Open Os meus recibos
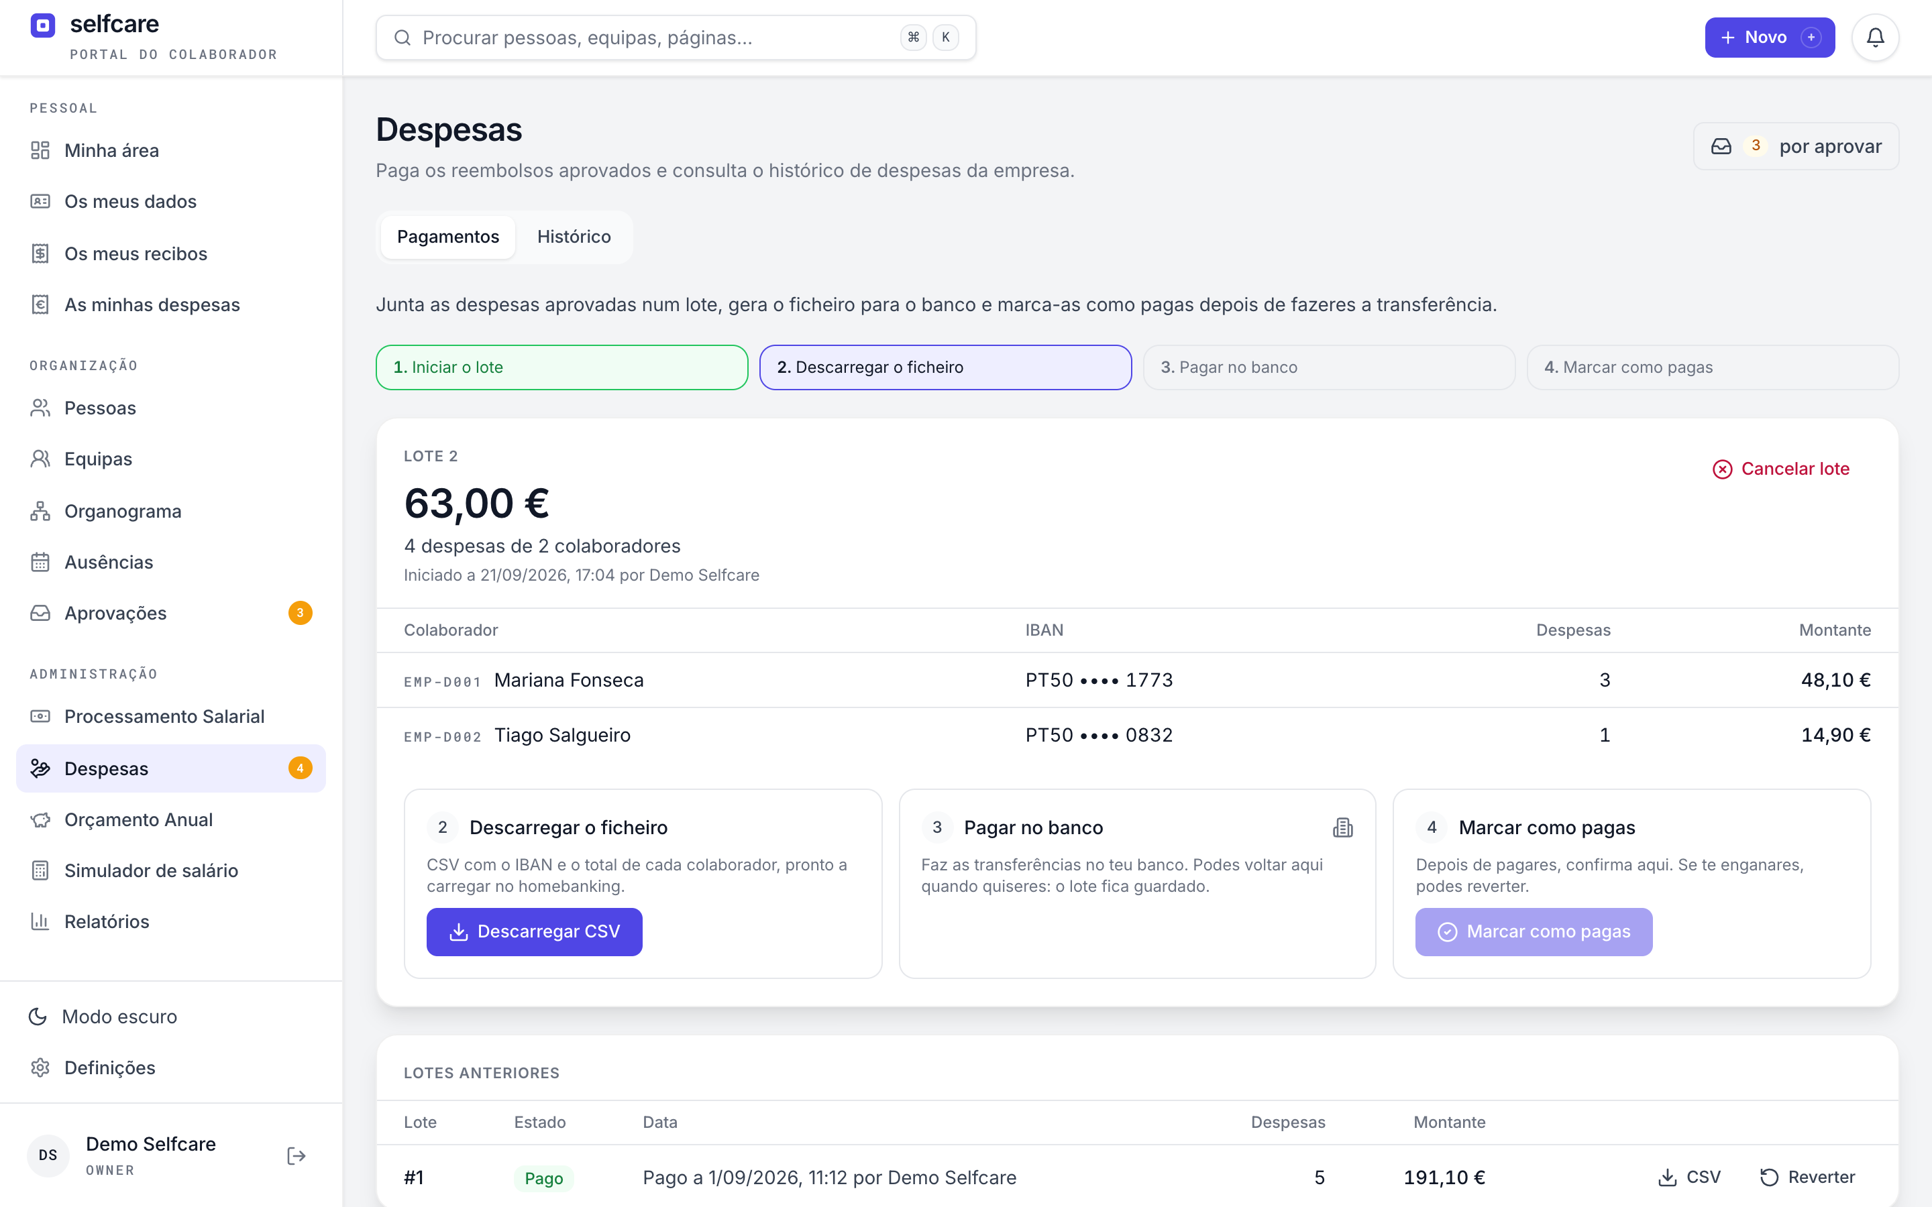The image size is (1932, 1207). pos(171,253)
